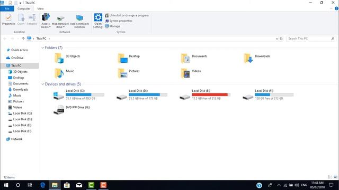
Task: Click volume speaker tray icon
Action: tap(297, 185)
